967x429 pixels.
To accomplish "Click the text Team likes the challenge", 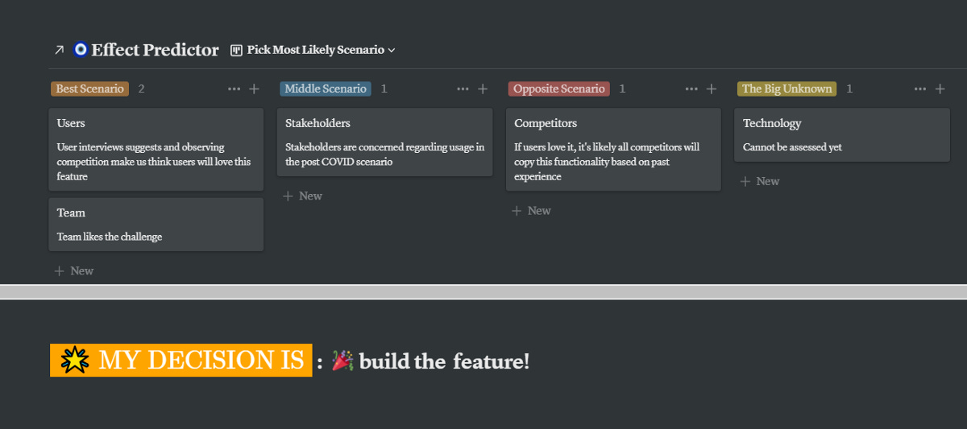I will [110, 237].
